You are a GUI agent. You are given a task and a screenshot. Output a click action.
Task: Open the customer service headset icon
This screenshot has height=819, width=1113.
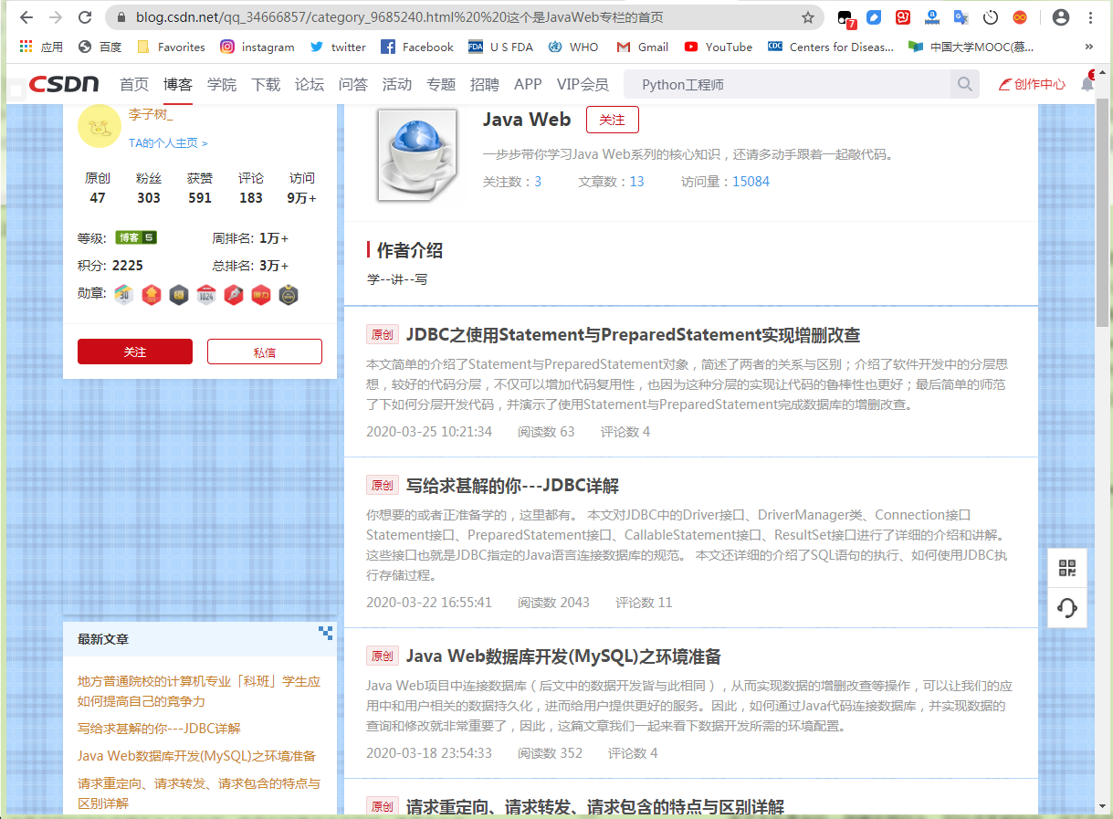click(x=1067, y=607)
